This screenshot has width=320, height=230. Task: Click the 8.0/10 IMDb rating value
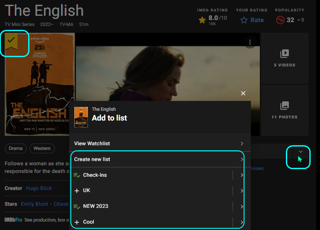218,18
